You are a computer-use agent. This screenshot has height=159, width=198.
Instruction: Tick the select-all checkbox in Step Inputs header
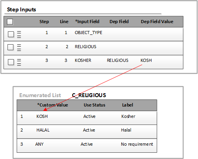coord(10,22)
